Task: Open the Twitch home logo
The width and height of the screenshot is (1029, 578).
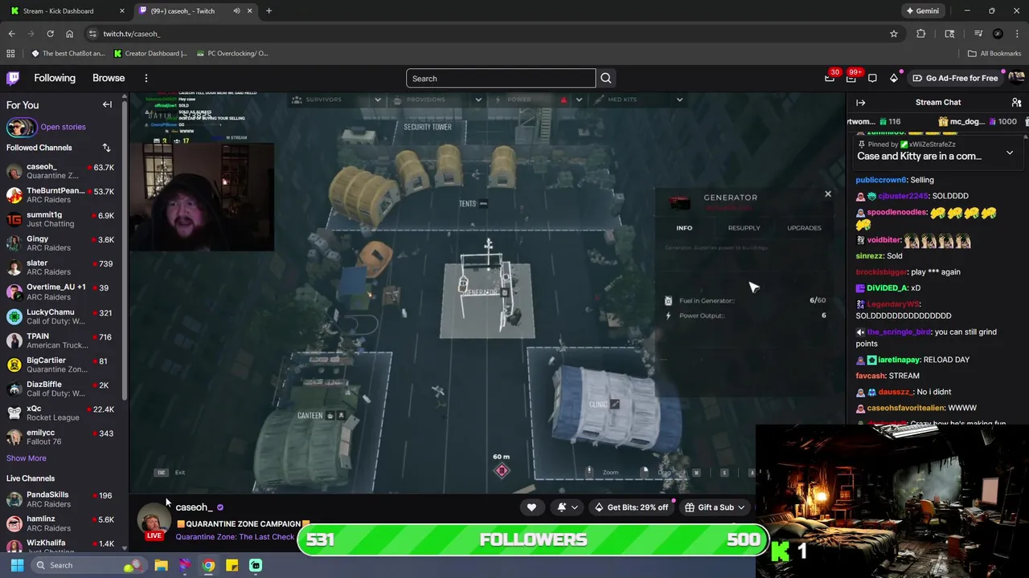Action: [x=13, y=78]
